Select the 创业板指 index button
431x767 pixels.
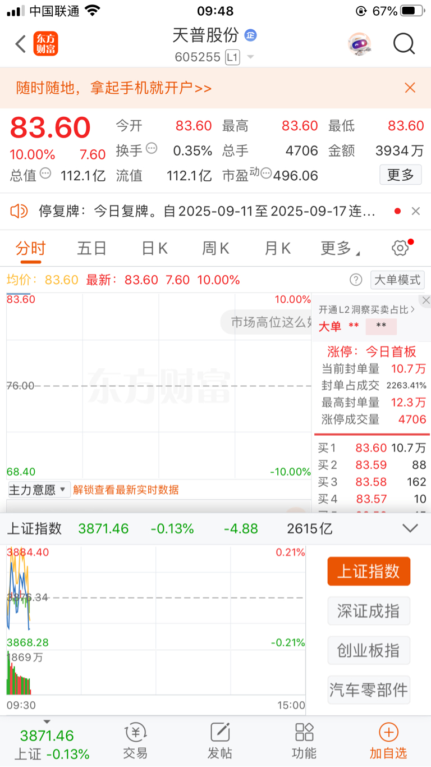coord(369,650)
